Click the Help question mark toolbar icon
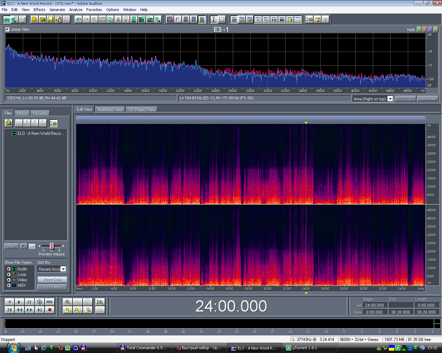 [325, 19]
